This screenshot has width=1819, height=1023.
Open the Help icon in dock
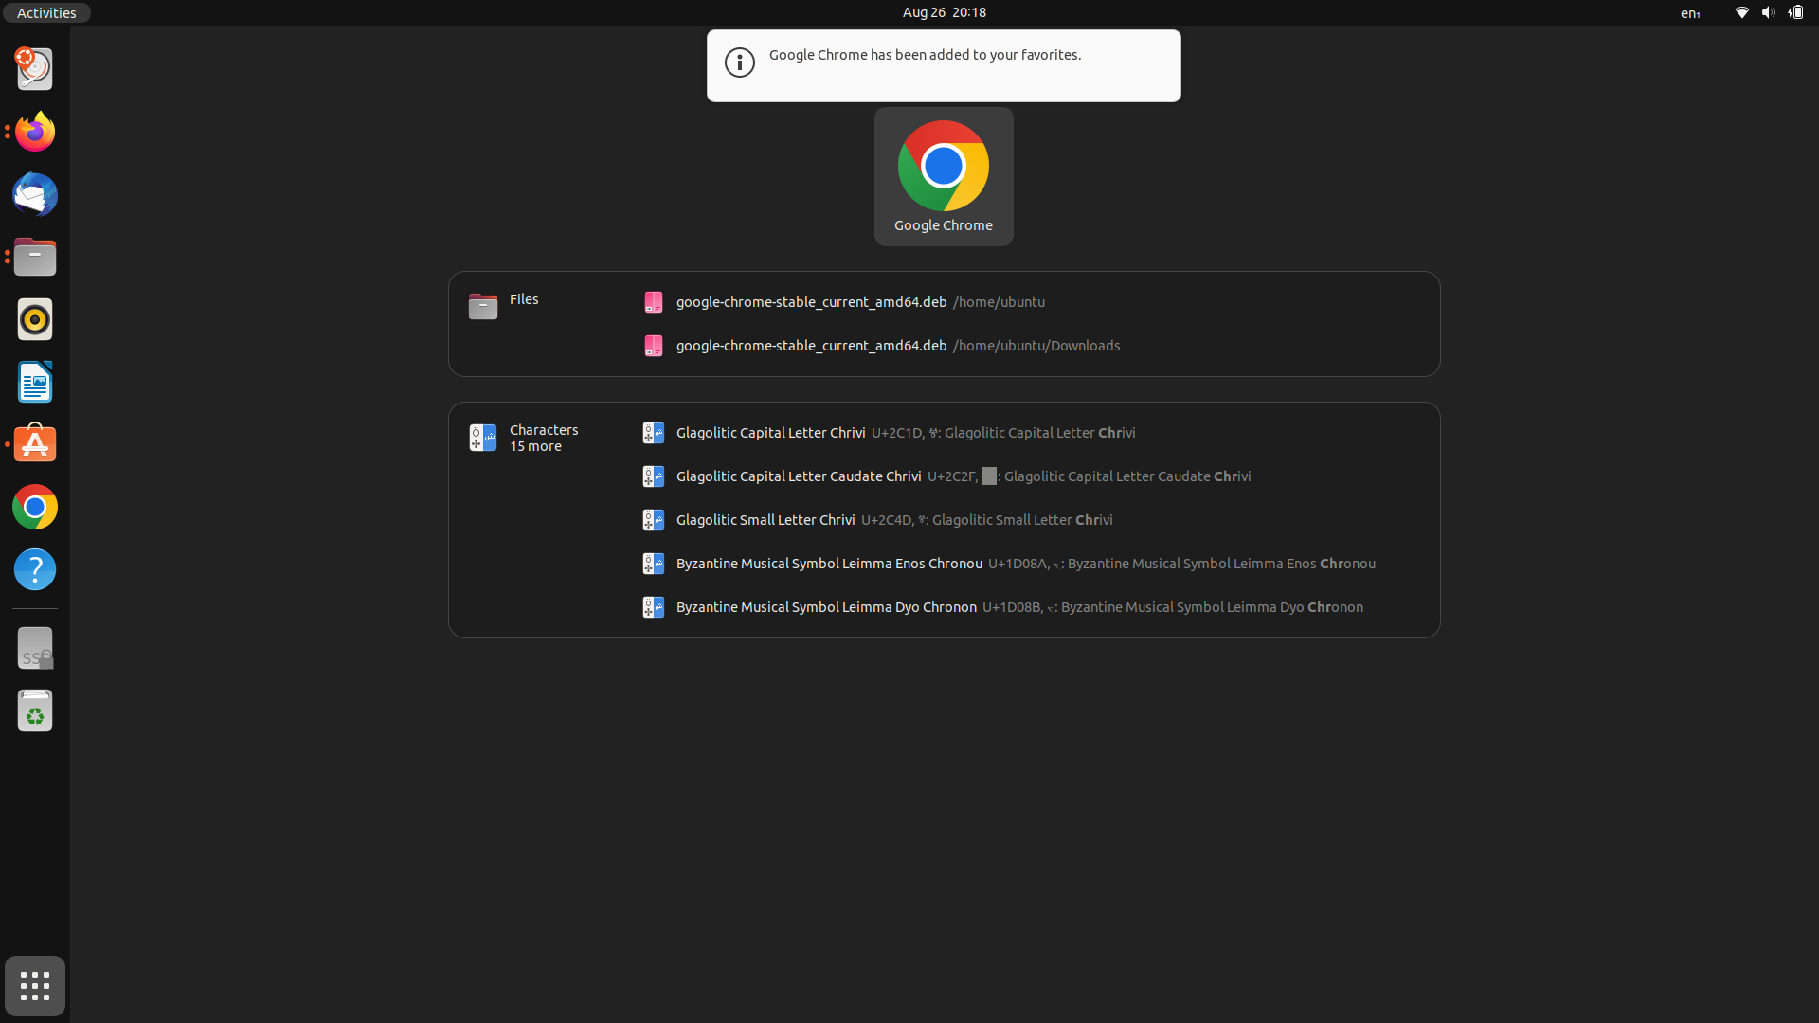pos(35,569)
